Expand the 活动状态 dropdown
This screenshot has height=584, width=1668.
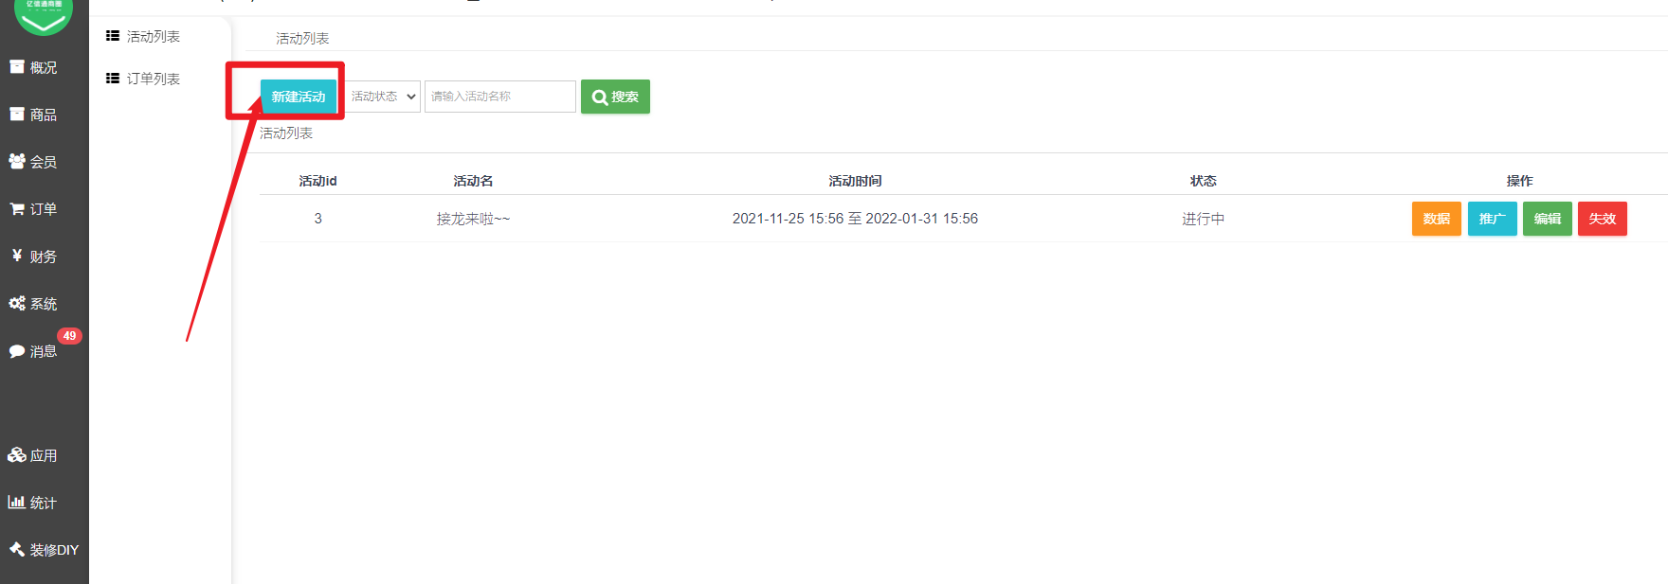(383, 97)
